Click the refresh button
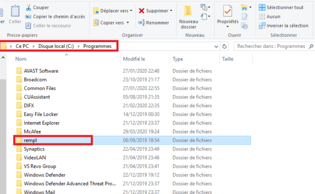This screenshot has height=194, width=315. 225,46
